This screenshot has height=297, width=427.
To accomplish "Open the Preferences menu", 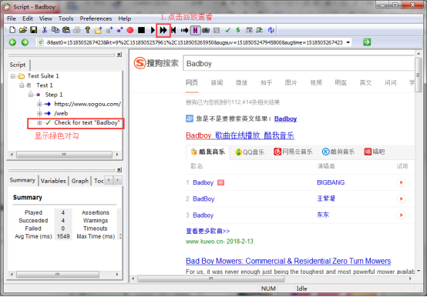I will tap(96, 18).
